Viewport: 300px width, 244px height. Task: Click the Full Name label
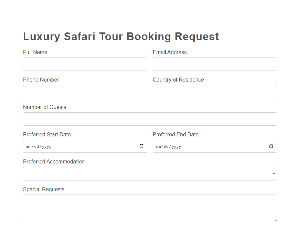point(35,52)
